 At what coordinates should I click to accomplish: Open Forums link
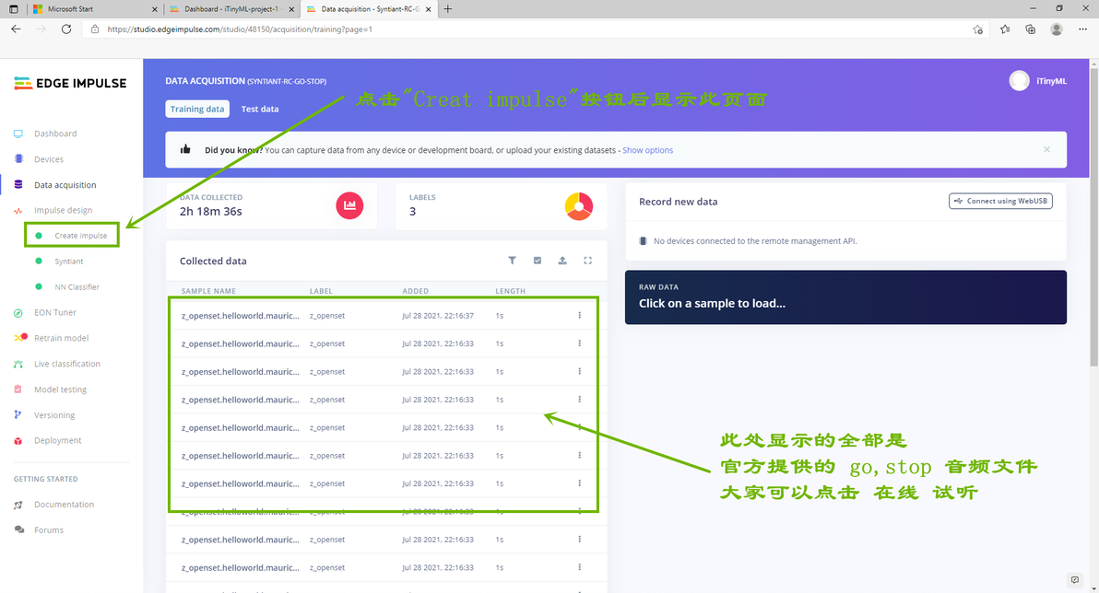[x=48, y=530]
